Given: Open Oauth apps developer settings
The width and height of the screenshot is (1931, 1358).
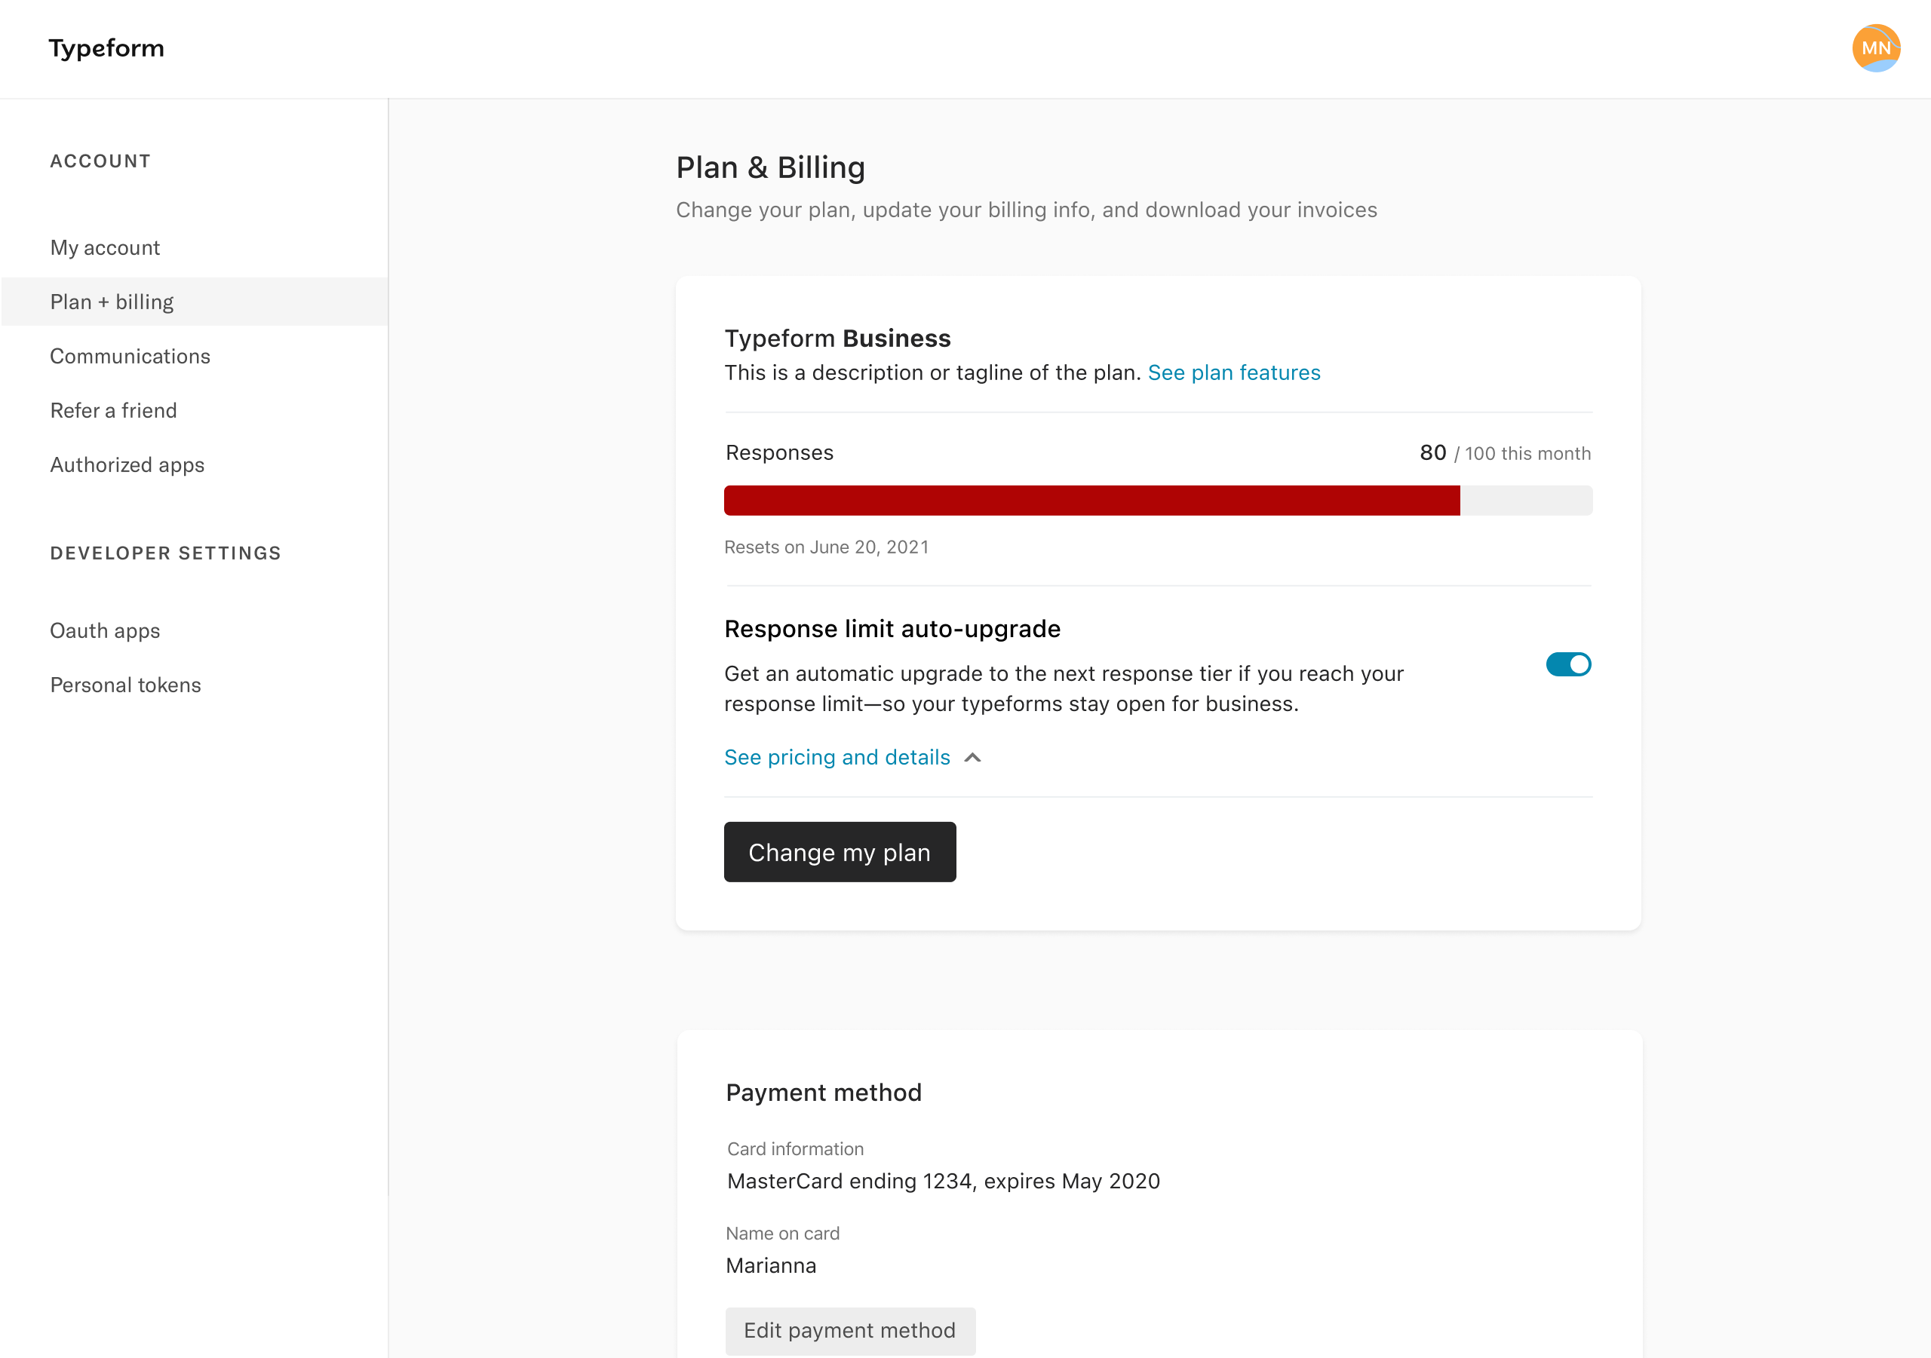Looking at the screenshot, I should 105,630.
